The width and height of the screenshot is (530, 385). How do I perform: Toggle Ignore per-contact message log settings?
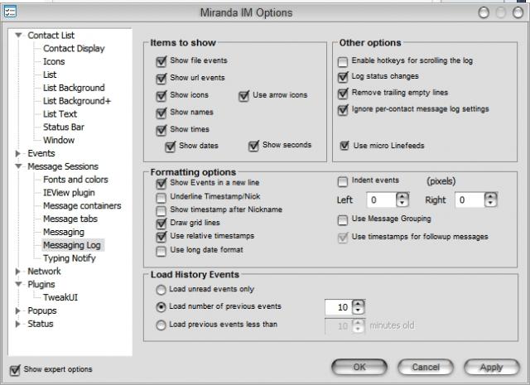click(343, 110)
